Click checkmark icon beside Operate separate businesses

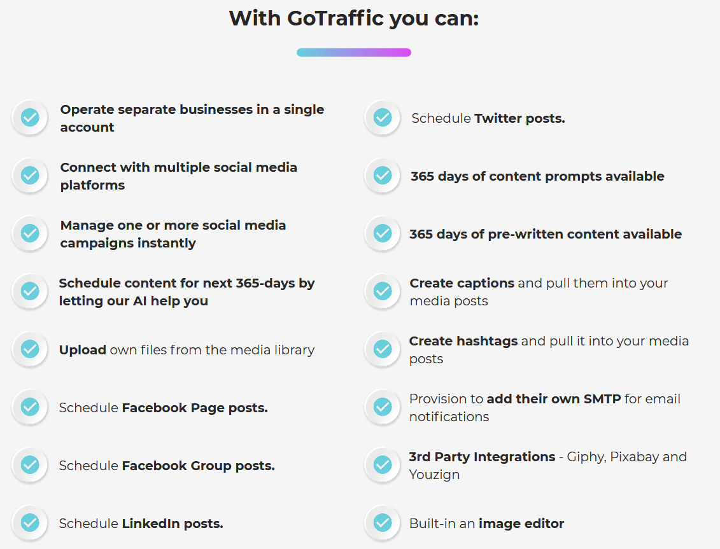click(30, 118)
